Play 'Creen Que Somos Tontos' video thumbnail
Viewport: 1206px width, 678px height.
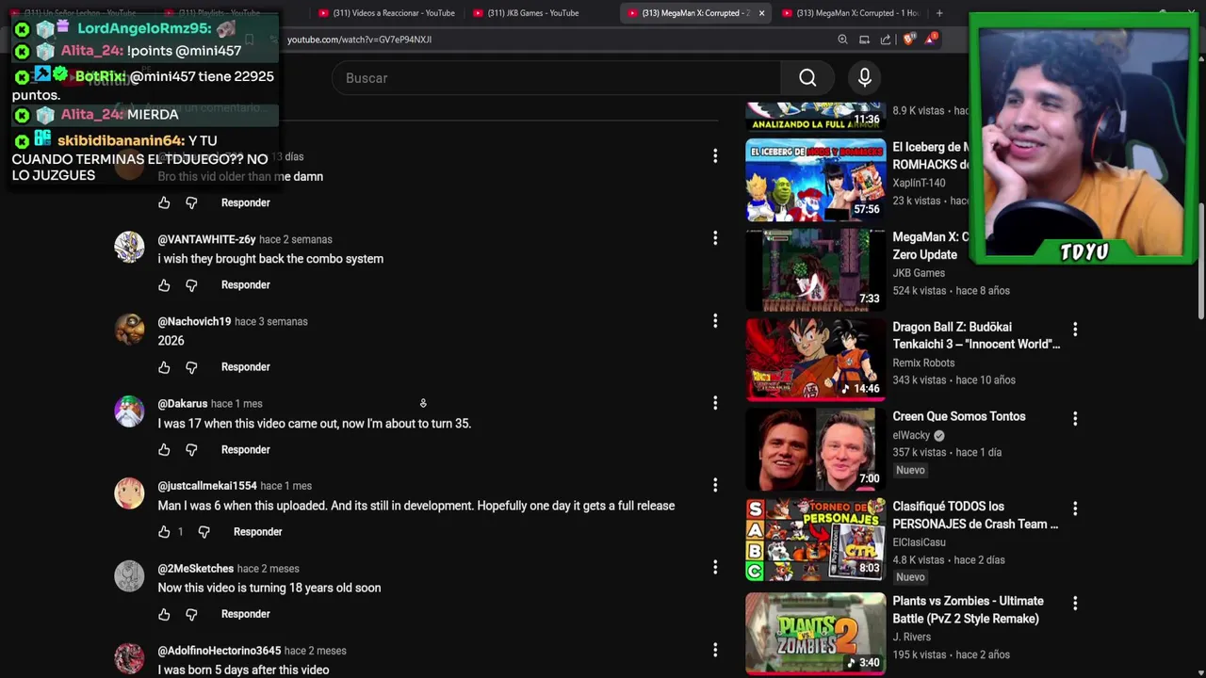coord(816,449)
